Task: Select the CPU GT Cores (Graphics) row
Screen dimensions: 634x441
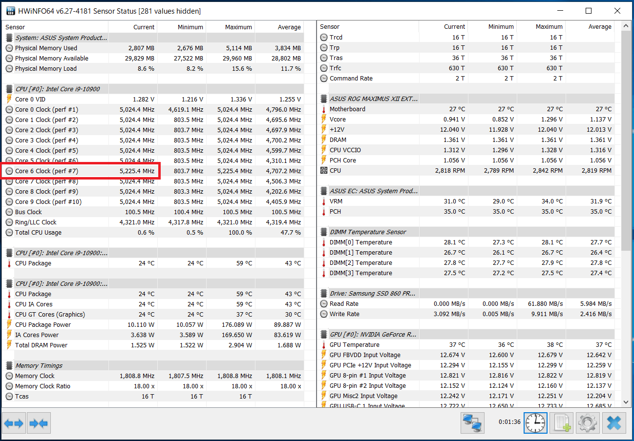Action: click(153, 314)
